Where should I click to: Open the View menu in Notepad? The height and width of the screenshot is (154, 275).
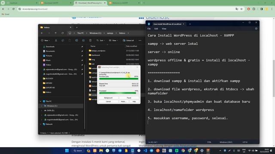[164, 29]
